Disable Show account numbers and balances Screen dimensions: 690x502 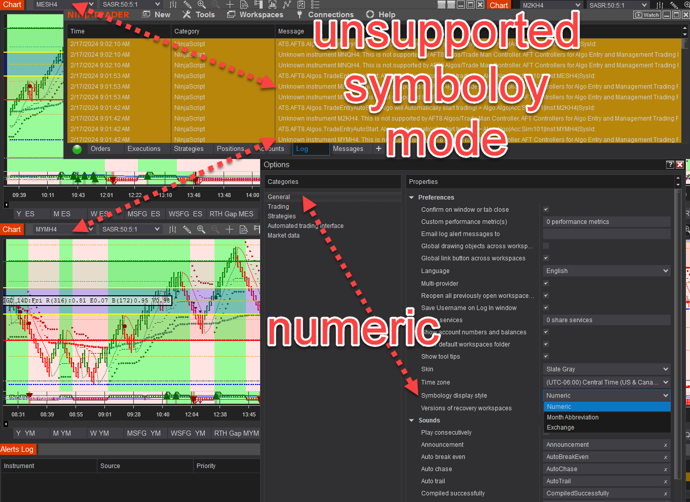coord(546,332)
